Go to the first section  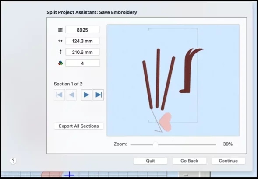[x=59, y=95]
